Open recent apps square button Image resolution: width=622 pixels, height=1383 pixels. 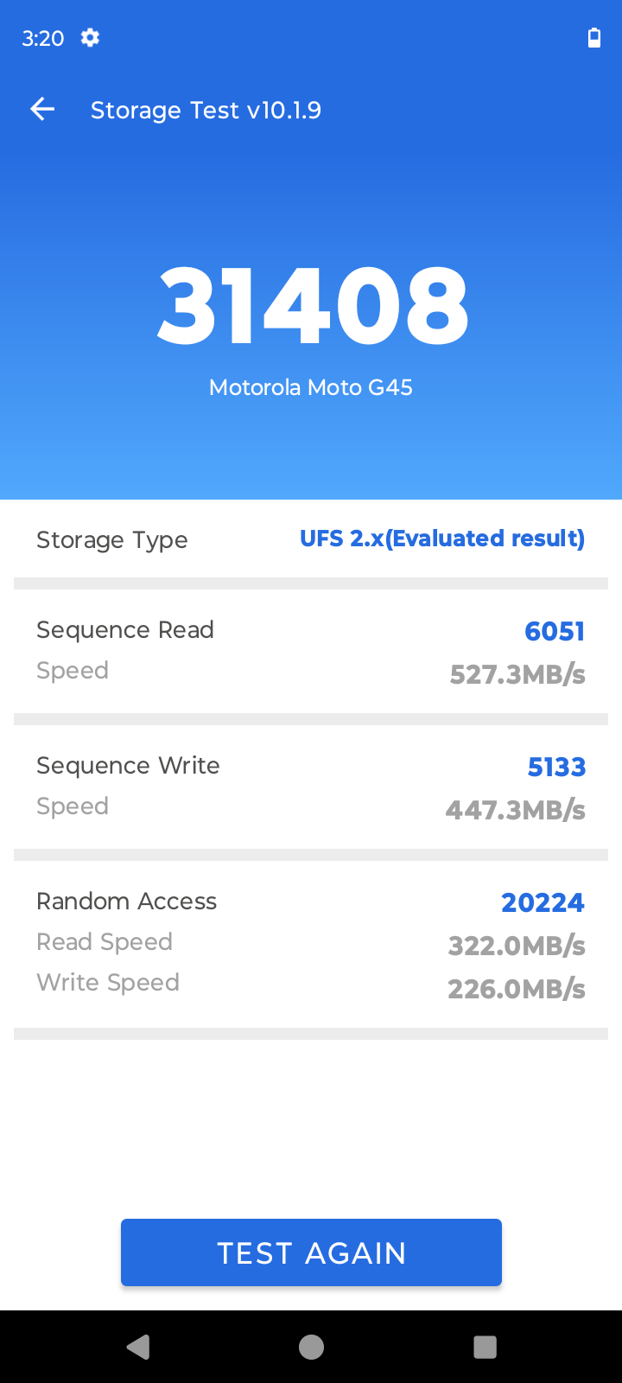[x=485, y=1347]
